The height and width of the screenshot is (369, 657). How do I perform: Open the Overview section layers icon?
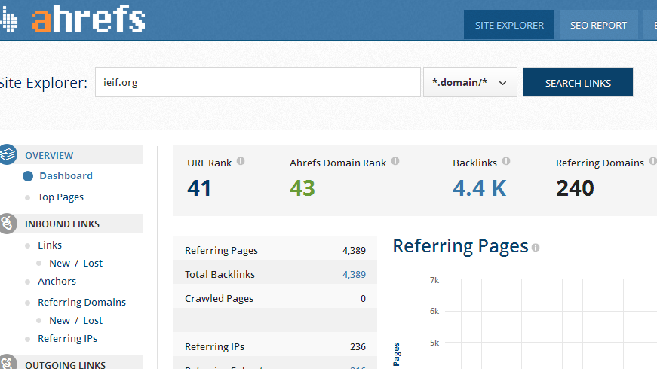pos(8,154)
